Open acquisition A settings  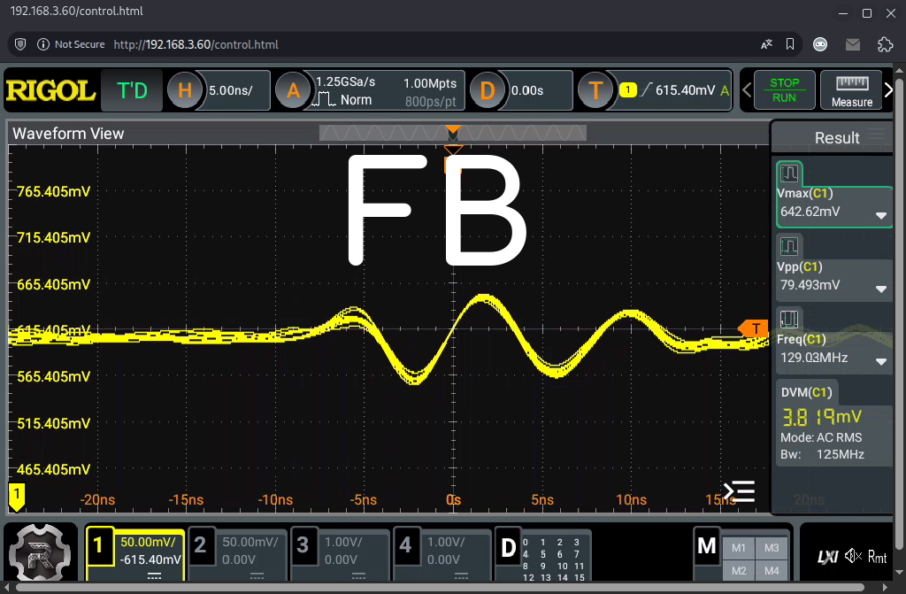point(293,91)
